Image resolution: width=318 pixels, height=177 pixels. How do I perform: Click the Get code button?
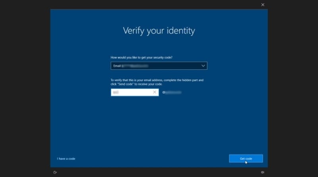click(246, 158)
